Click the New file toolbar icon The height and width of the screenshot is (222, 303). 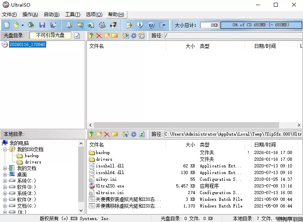click(7, 25)
